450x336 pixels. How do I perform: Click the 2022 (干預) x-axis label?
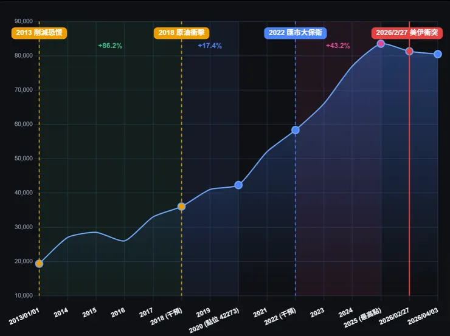pos(280,317)
